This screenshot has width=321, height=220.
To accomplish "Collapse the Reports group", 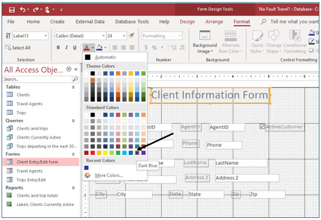I will click(73, 188).
